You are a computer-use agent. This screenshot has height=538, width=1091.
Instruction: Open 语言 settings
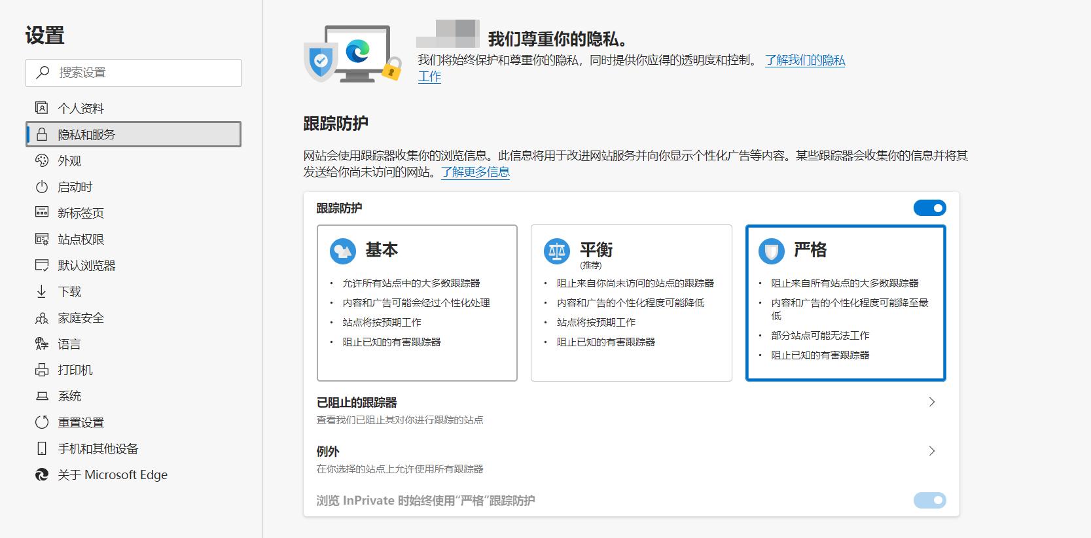point(134,344)
